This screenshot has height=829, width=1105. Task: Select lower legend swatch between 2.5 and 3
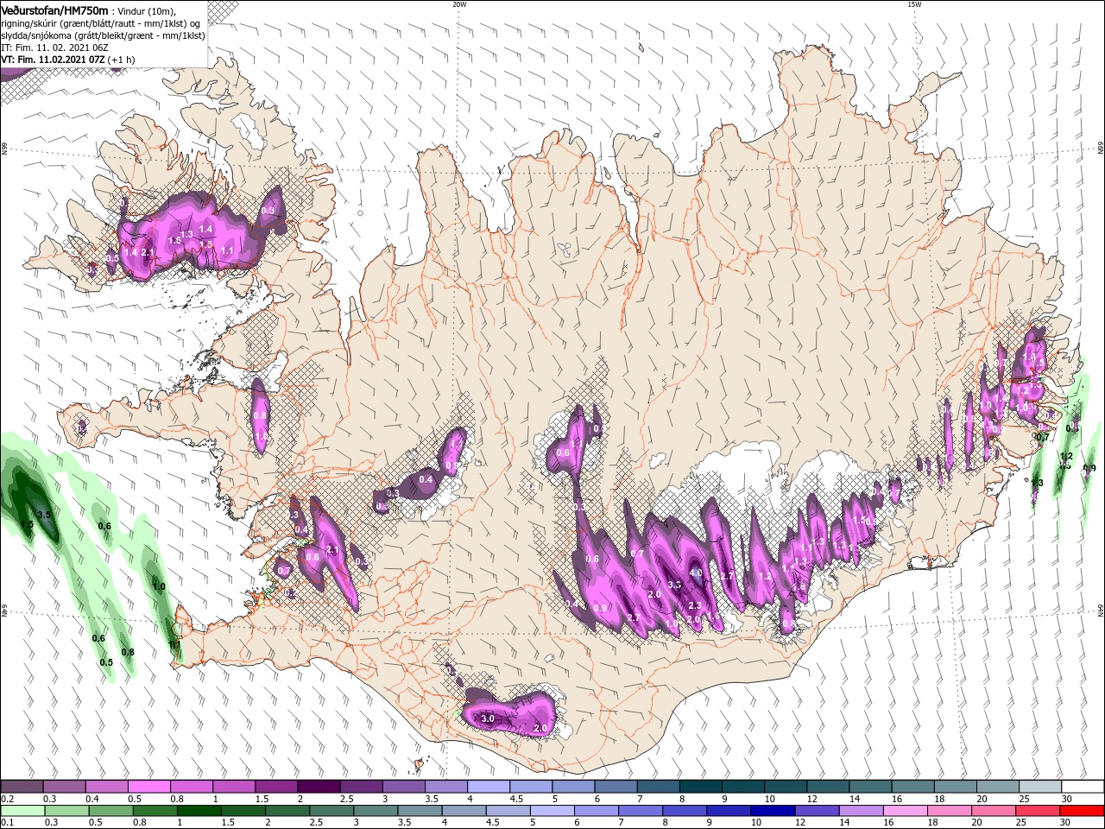tap(331, 811)
